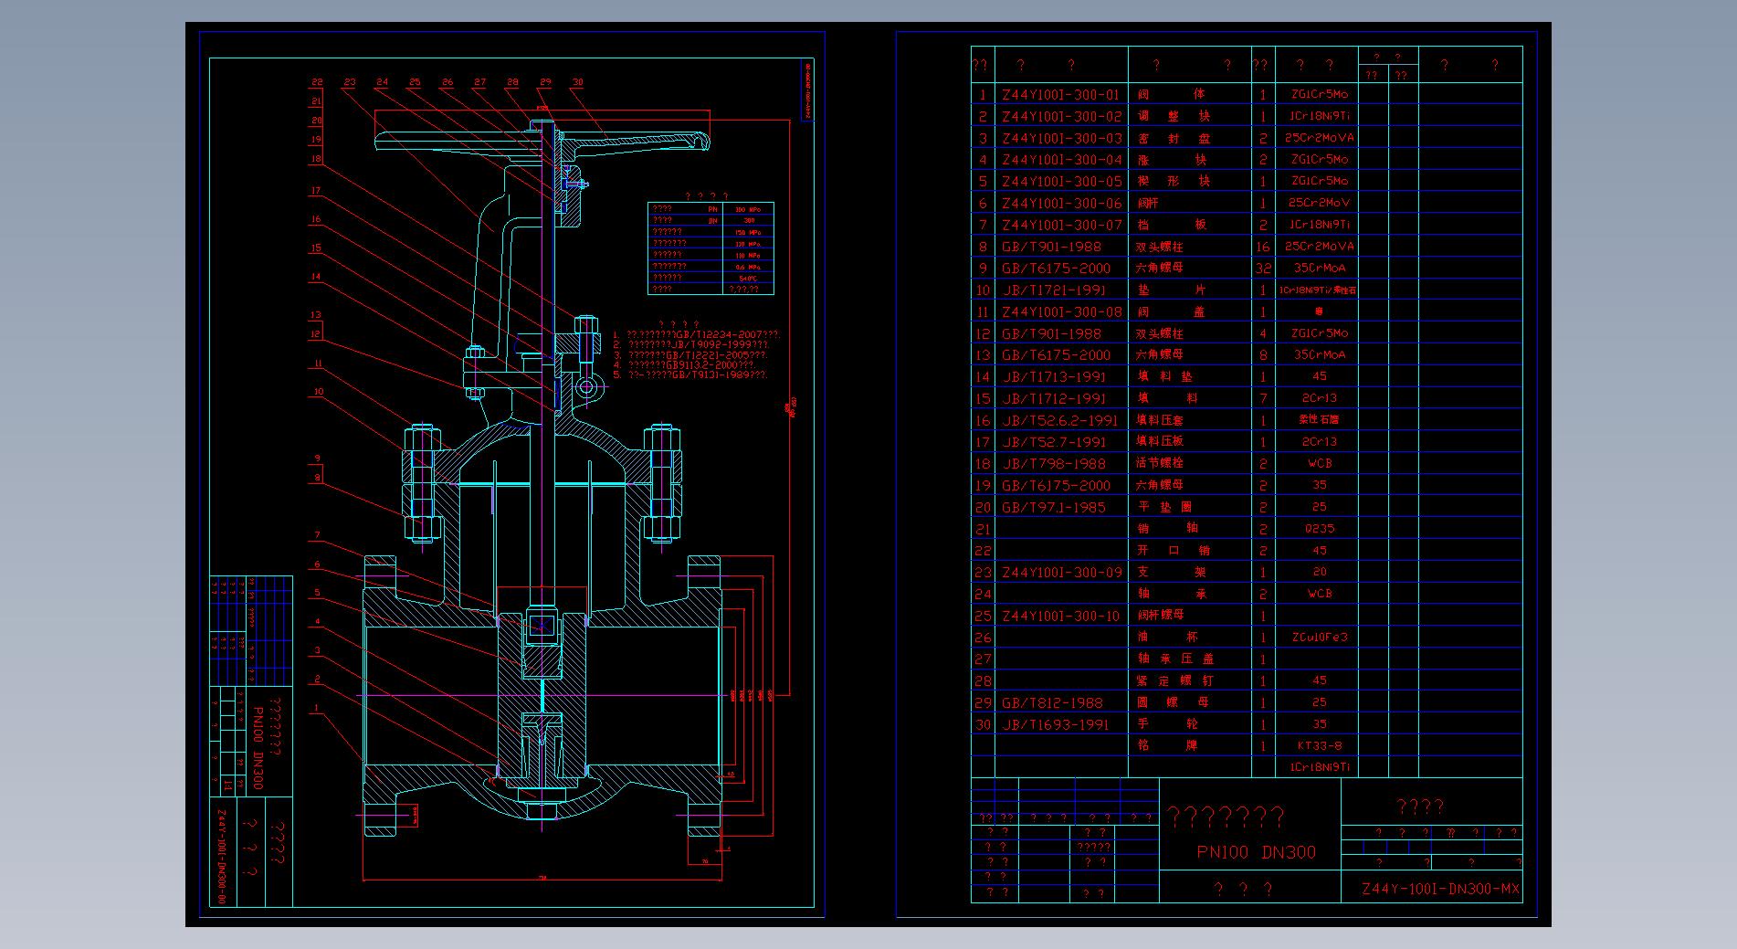
Task: Click the KT33-8 material cell
Action: (x=1319, y=745)
